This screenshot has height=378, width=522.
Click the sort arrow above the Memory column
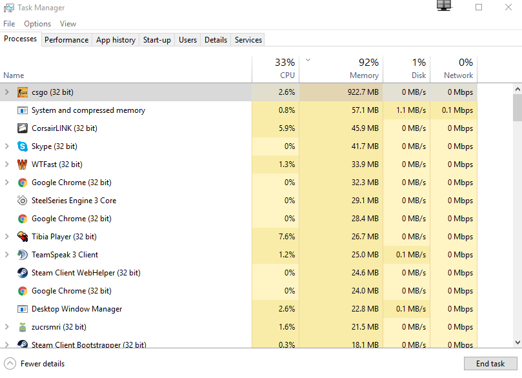[308, 60]
